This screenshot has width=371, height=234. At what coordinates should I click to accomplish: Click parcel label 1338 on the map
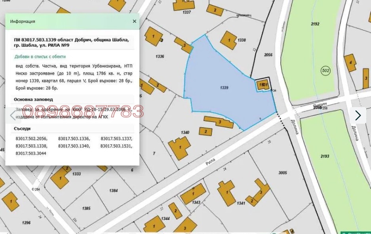point(242,40)
